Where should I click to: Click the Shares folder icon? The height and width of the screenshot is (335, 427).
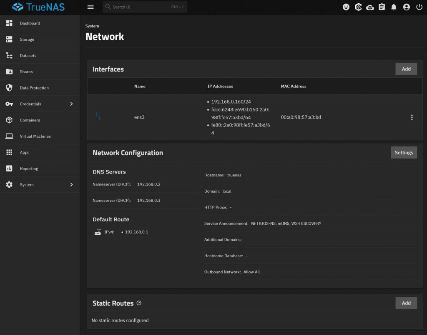(9, 72)
